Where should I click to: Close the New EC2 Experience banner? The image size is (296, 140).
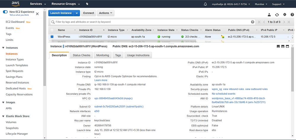click(x=37, y=14)
